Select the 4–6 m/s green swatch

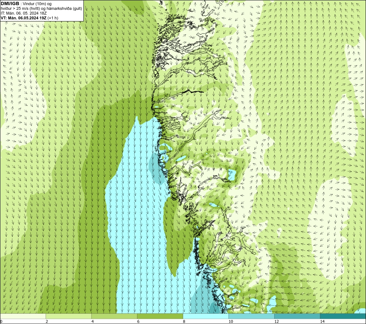point(114,316)
